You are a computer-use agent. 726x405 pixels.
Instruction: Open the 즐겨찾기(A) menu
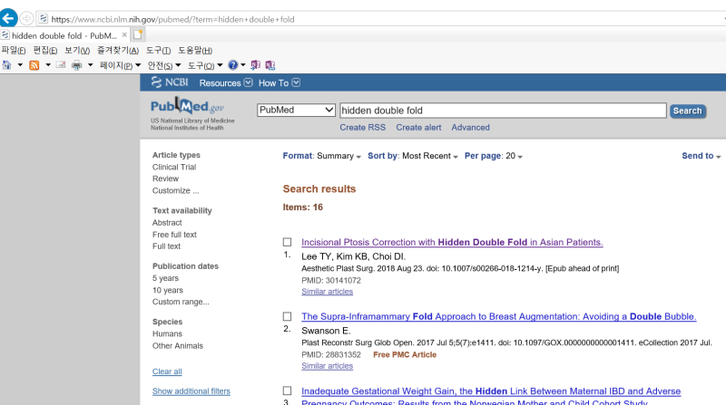[x=118, y=51]
